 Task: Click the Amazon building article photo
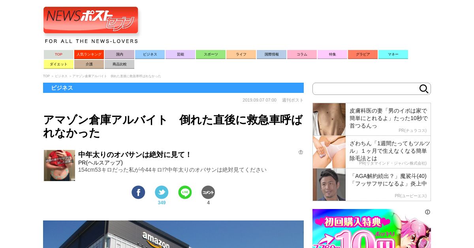click(173, 234)
